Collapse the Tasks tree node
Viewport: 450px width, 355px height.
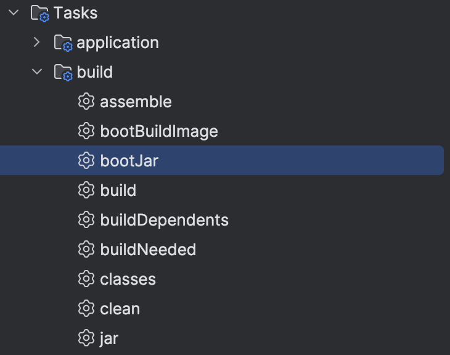[14, 12]
